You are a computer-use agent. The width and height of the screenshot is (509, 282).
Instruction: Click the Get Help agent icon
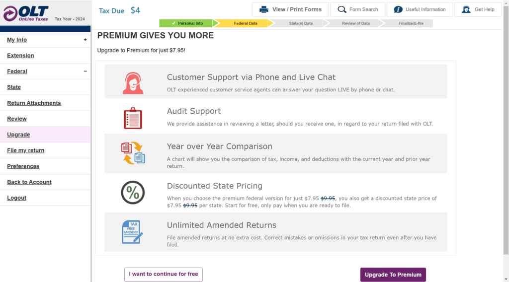point(466,9)
